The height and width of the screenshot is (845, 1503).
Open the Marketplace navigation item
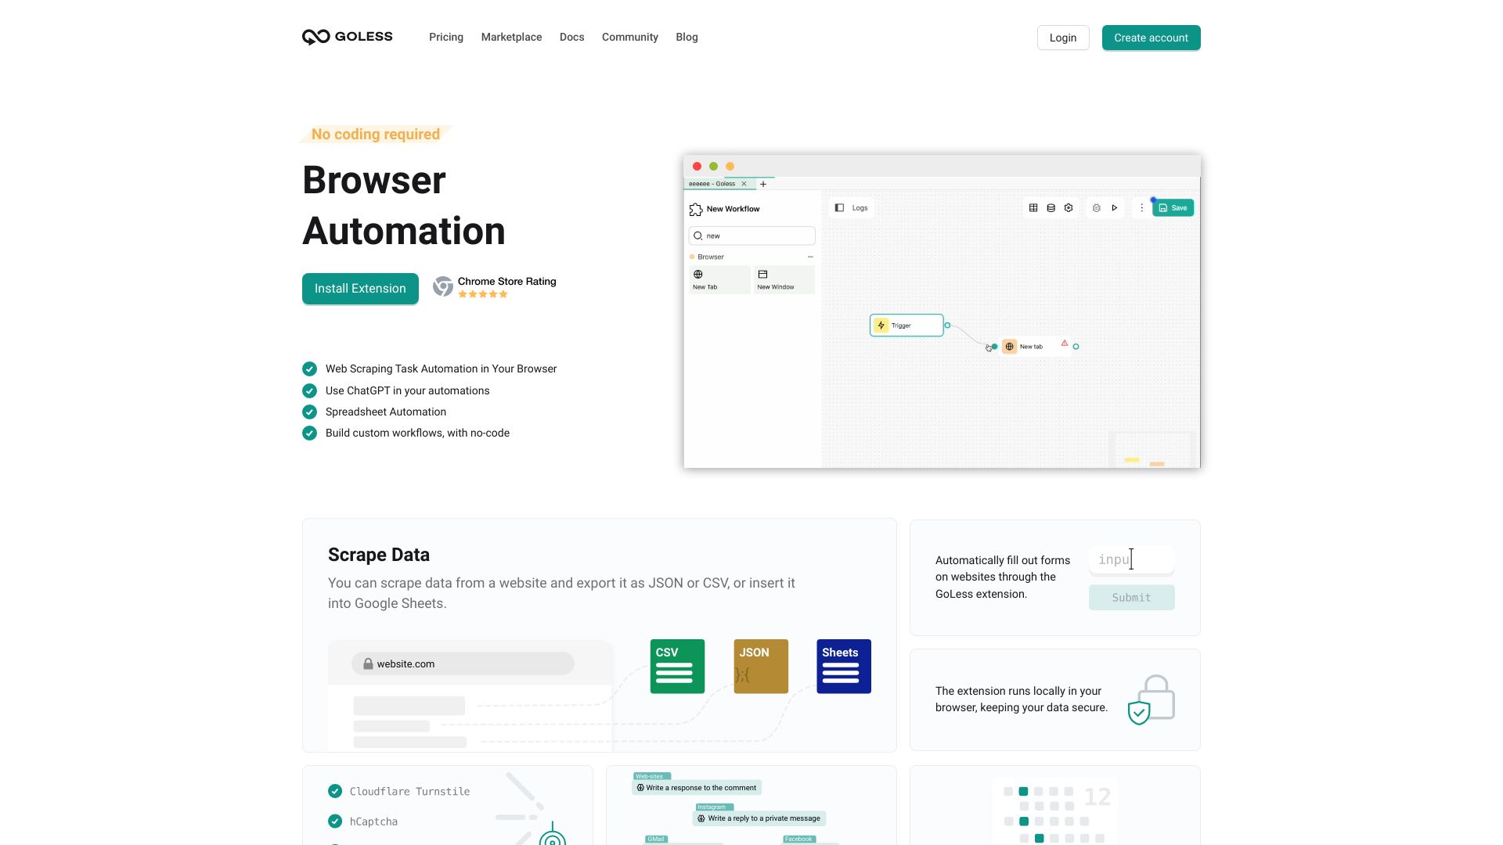click(511, 36)
